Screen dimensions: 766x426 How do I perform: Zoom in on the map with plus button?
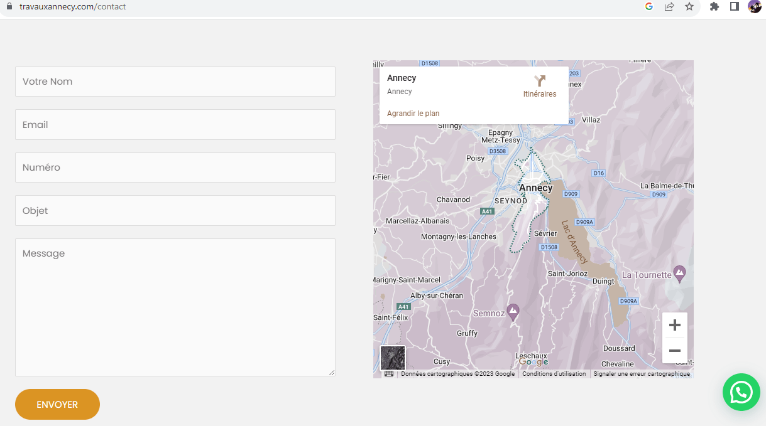pos(675,325)
